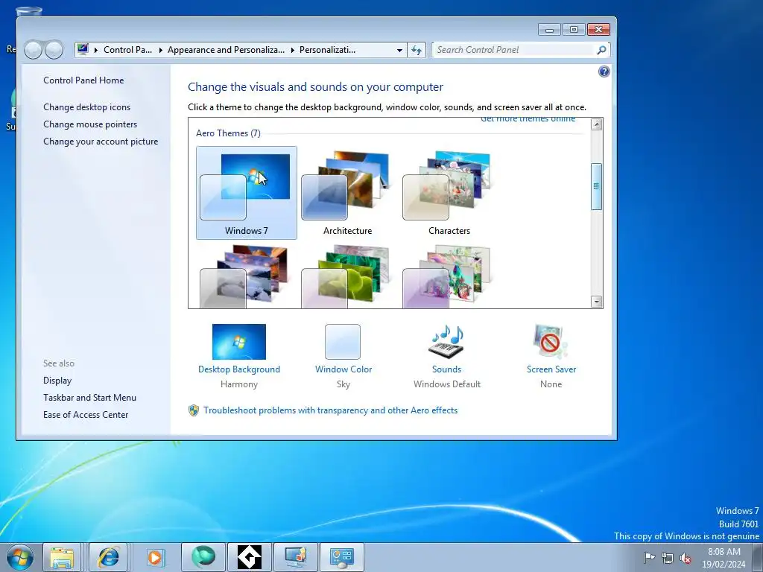Open the green globe app on taskbar
The height and width of the screenshot is (572, 763).
coord(203,557)
